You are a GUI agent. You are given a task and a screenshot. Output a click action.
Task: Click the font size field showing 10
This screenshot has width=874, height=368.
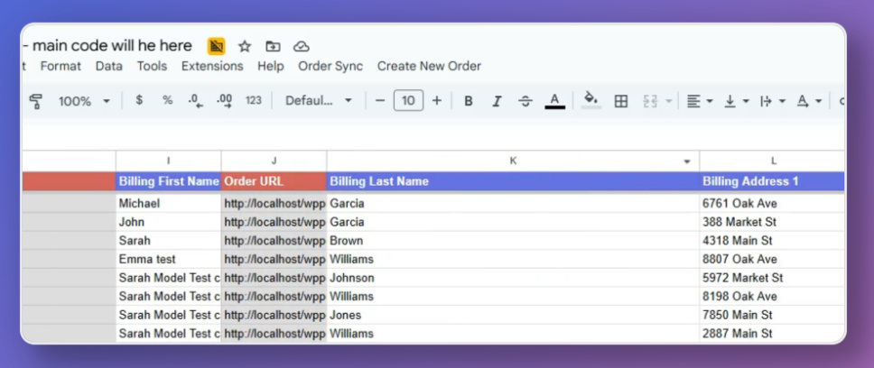[409, 100]
